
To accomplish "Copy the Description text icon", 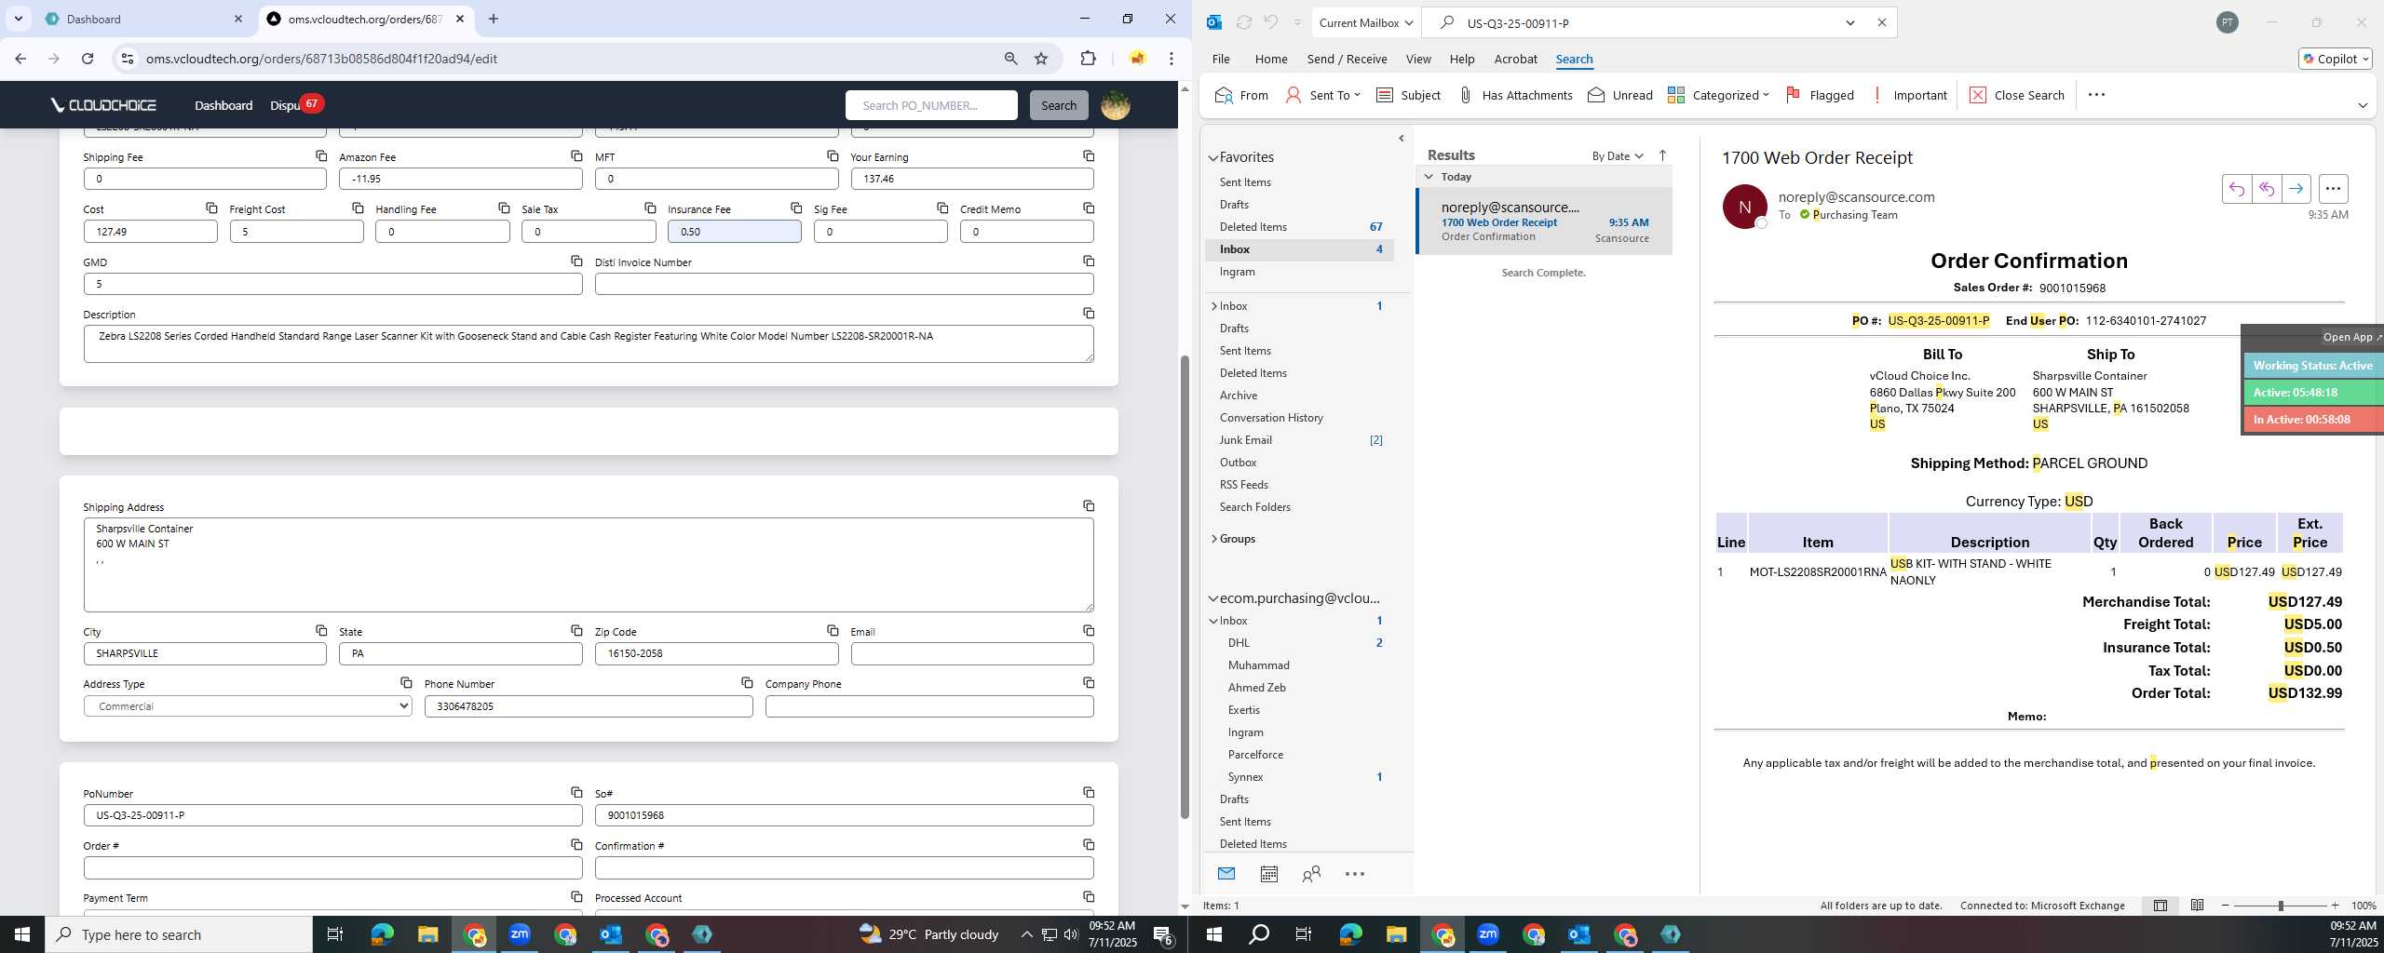I will 1089,313.
